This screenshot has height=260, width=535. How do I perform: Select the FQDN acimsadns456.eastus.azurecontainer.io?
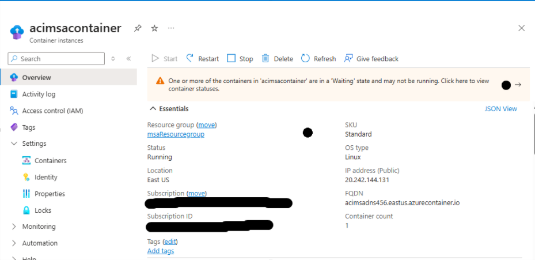point(403,203)
